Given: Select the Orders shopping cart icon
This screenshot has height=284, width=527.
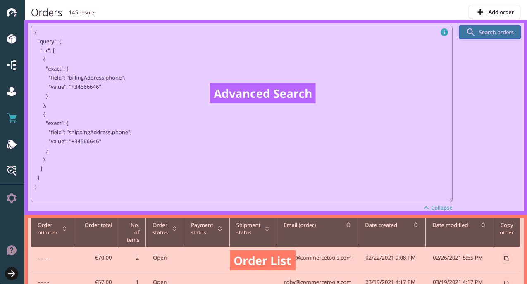Looking at the screenshot, I should point(12,118).
